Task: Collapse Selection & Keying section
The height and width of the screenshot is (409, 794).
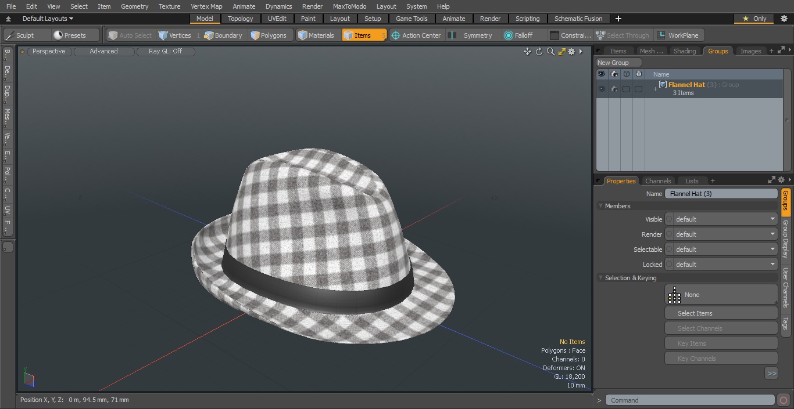Action: click(600, 278)
